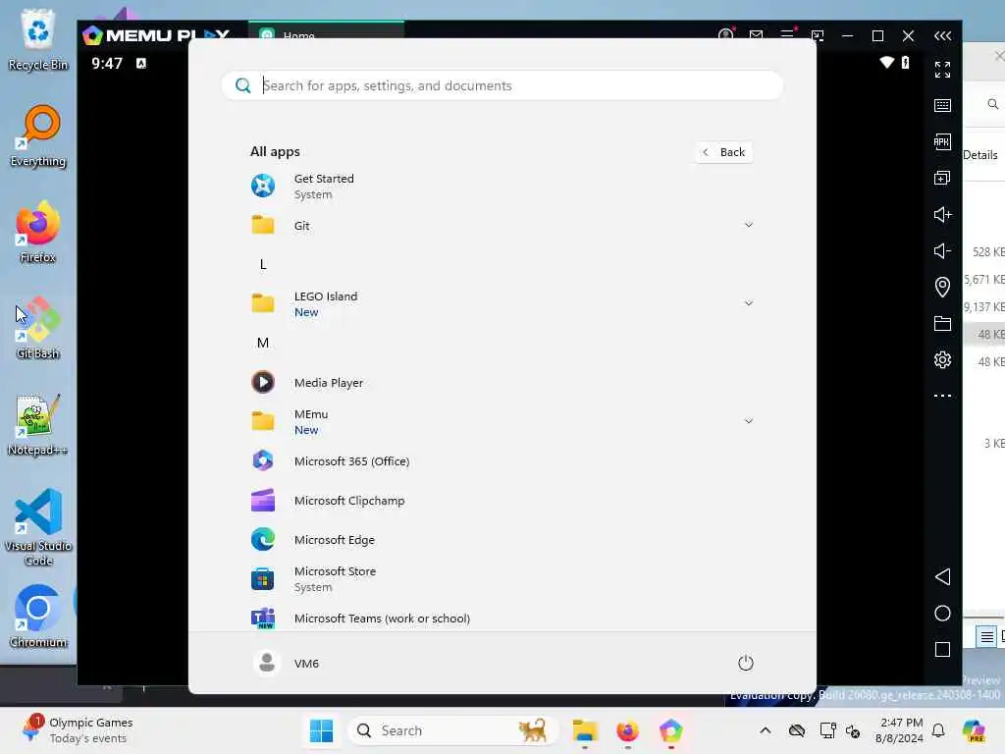This screenshot has width=1005, height=754.
Task: Click the power button in Start menu
Action: tap(746, 663)
